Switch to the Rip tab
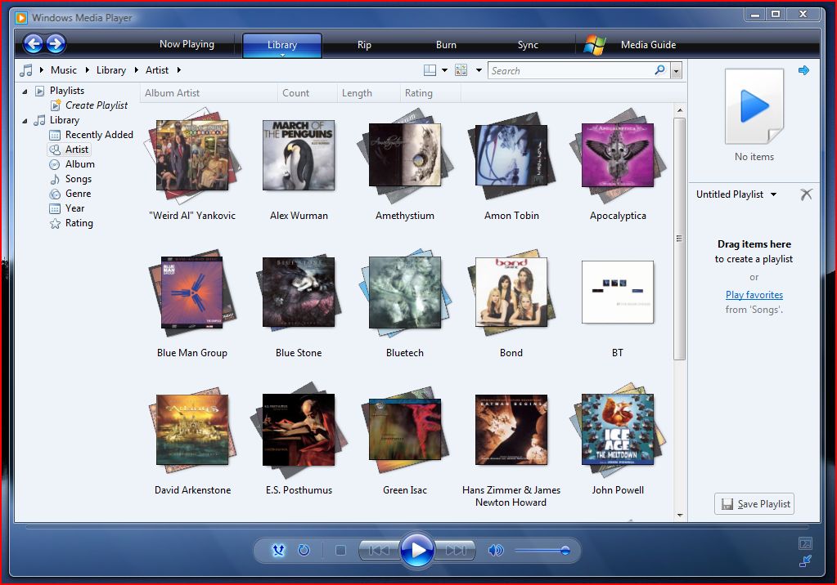This screenshot has width=837, height=585. (364, 45)
